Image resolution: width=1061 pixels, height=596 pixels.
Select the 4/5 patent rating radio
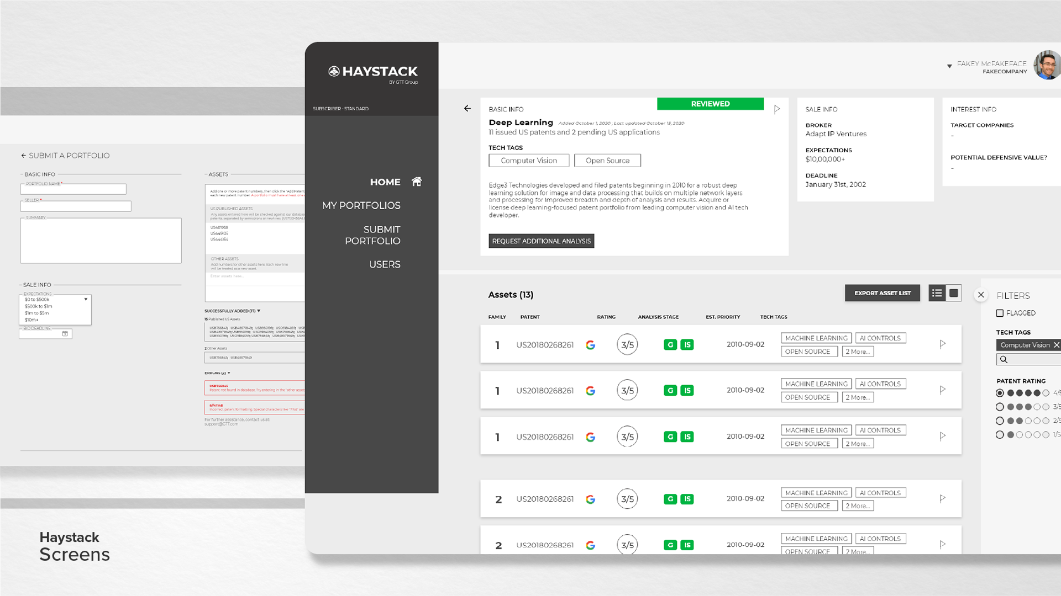pyautogui.click(x=1000, y=393)
